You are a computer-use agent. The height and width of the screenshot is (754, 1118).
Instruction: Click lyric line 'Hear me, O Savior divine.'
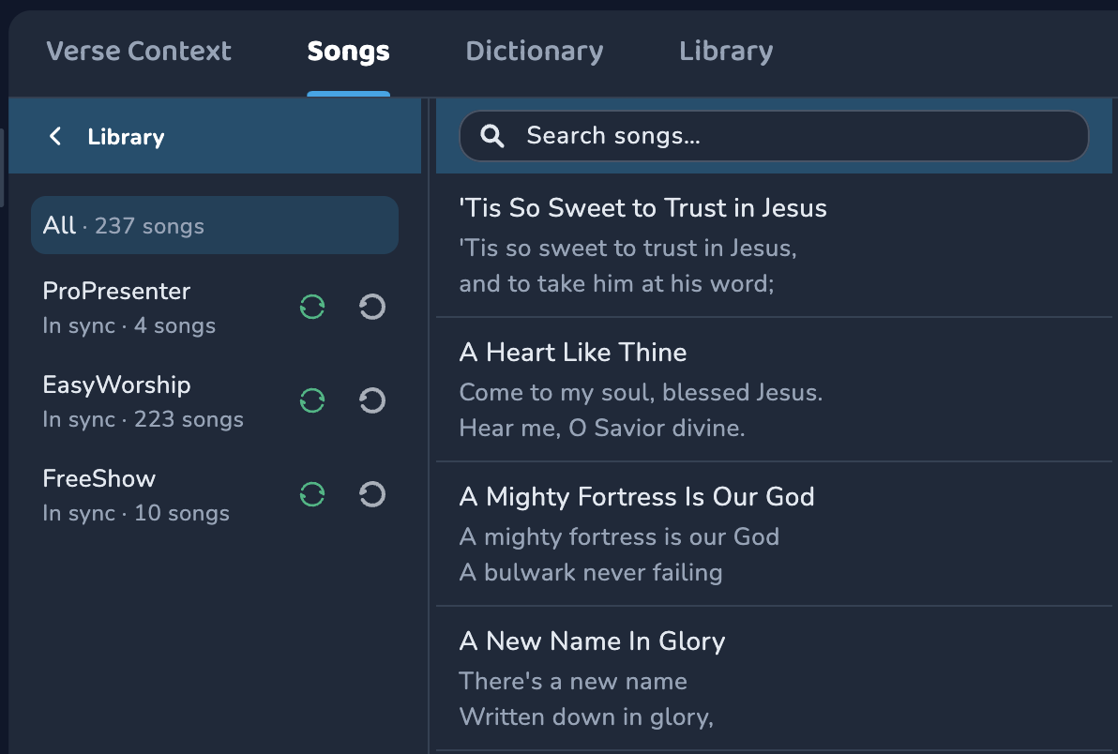click(x=602, y=429)
